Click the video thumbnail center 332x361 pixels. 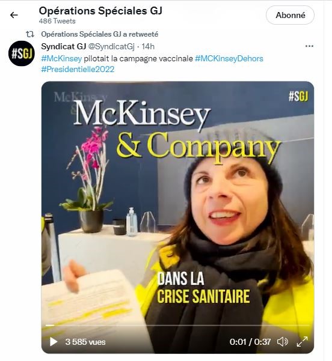pos(177,217)
